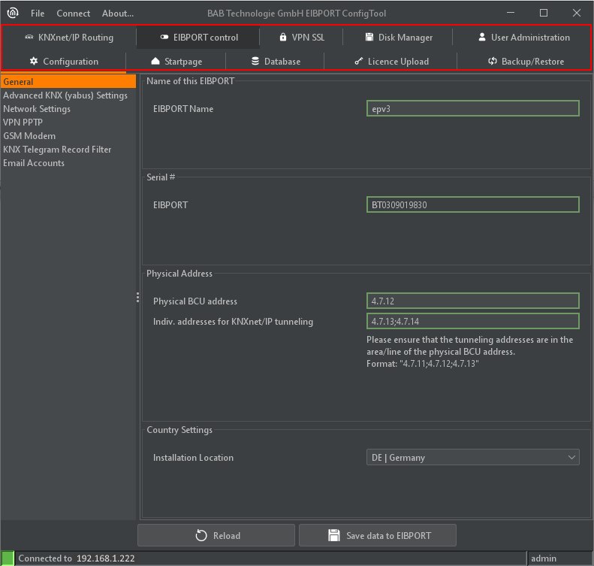The width and height of the screenshot is (594, 566).
Task: Click the EIBPORT Name input field
Action: pyautogui.click(x=472, y=109)
